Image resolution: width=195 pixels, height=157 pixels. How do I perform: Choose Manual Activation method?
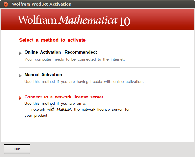43,75
